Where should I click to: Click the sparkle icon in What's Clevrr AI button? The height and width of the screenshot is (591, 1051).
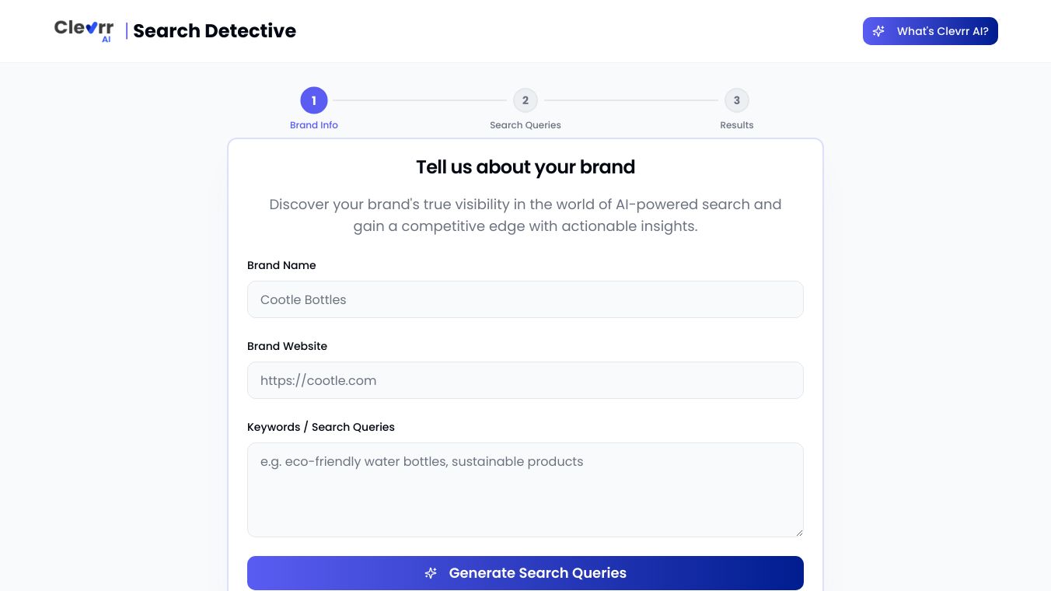click(x=879, y=31)
